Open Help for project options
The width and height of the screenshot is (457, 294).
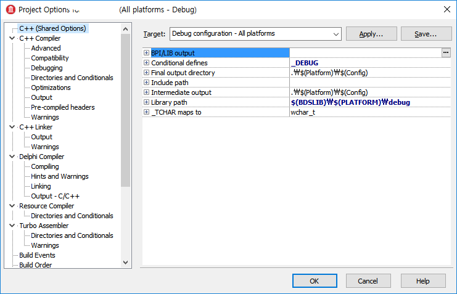(x=422, y=281)
